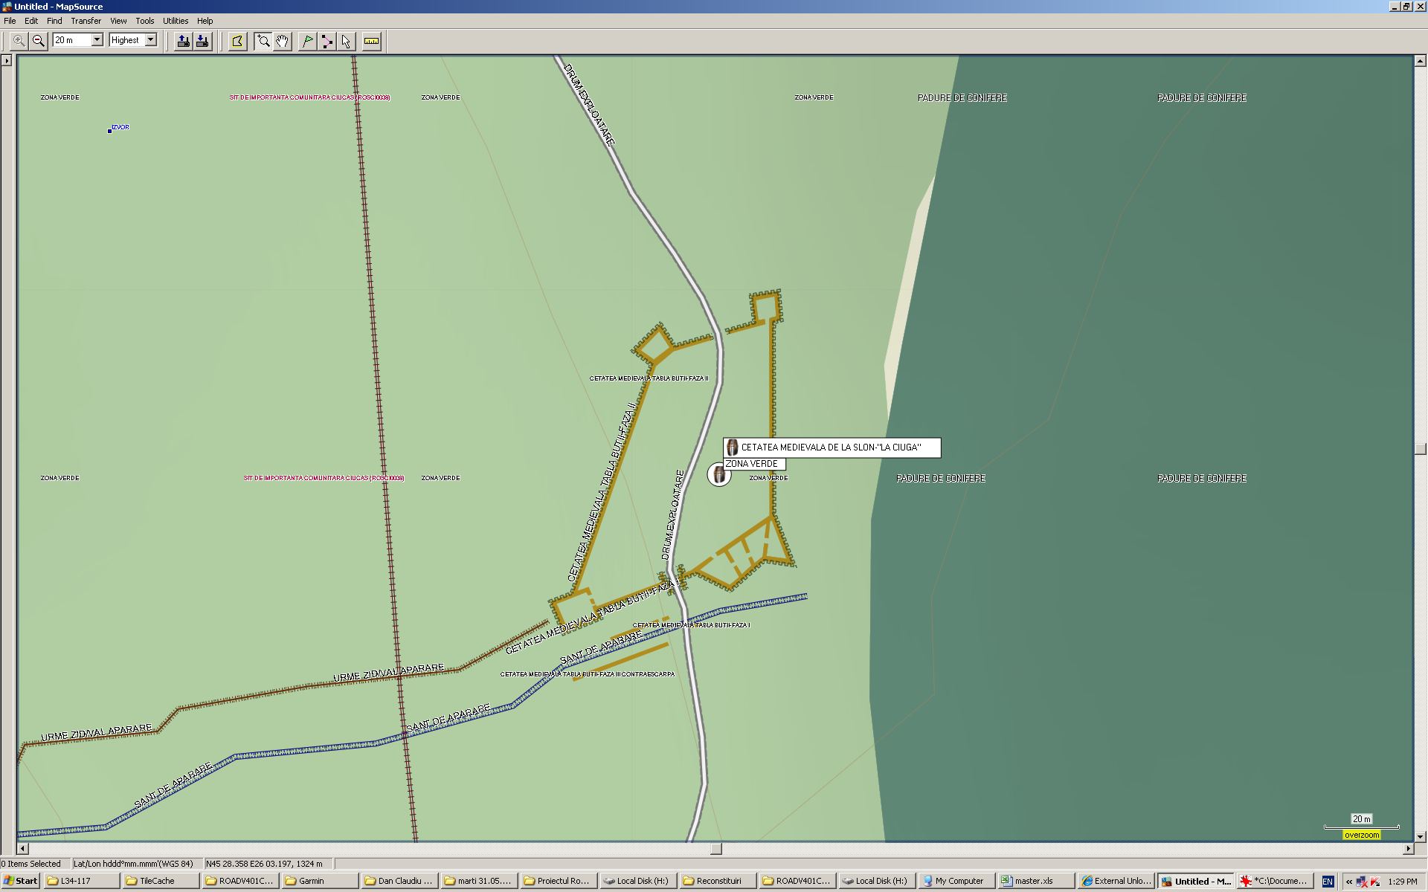Expand the hidden left side panel arrow
The width and height of the screenshot is (1428, 892).
7,61
